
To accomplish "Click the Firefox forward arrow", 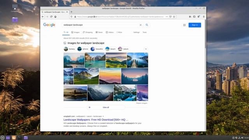I will tap(47, 16).
